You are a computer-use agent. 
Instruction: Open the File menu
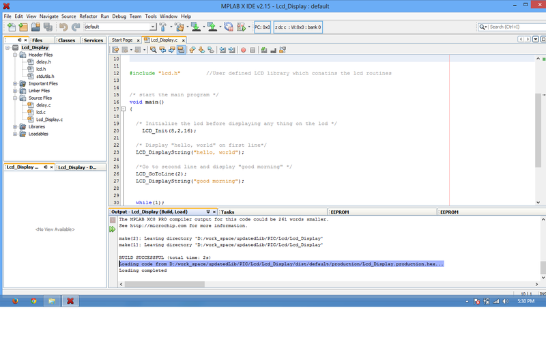coord(8,16)
